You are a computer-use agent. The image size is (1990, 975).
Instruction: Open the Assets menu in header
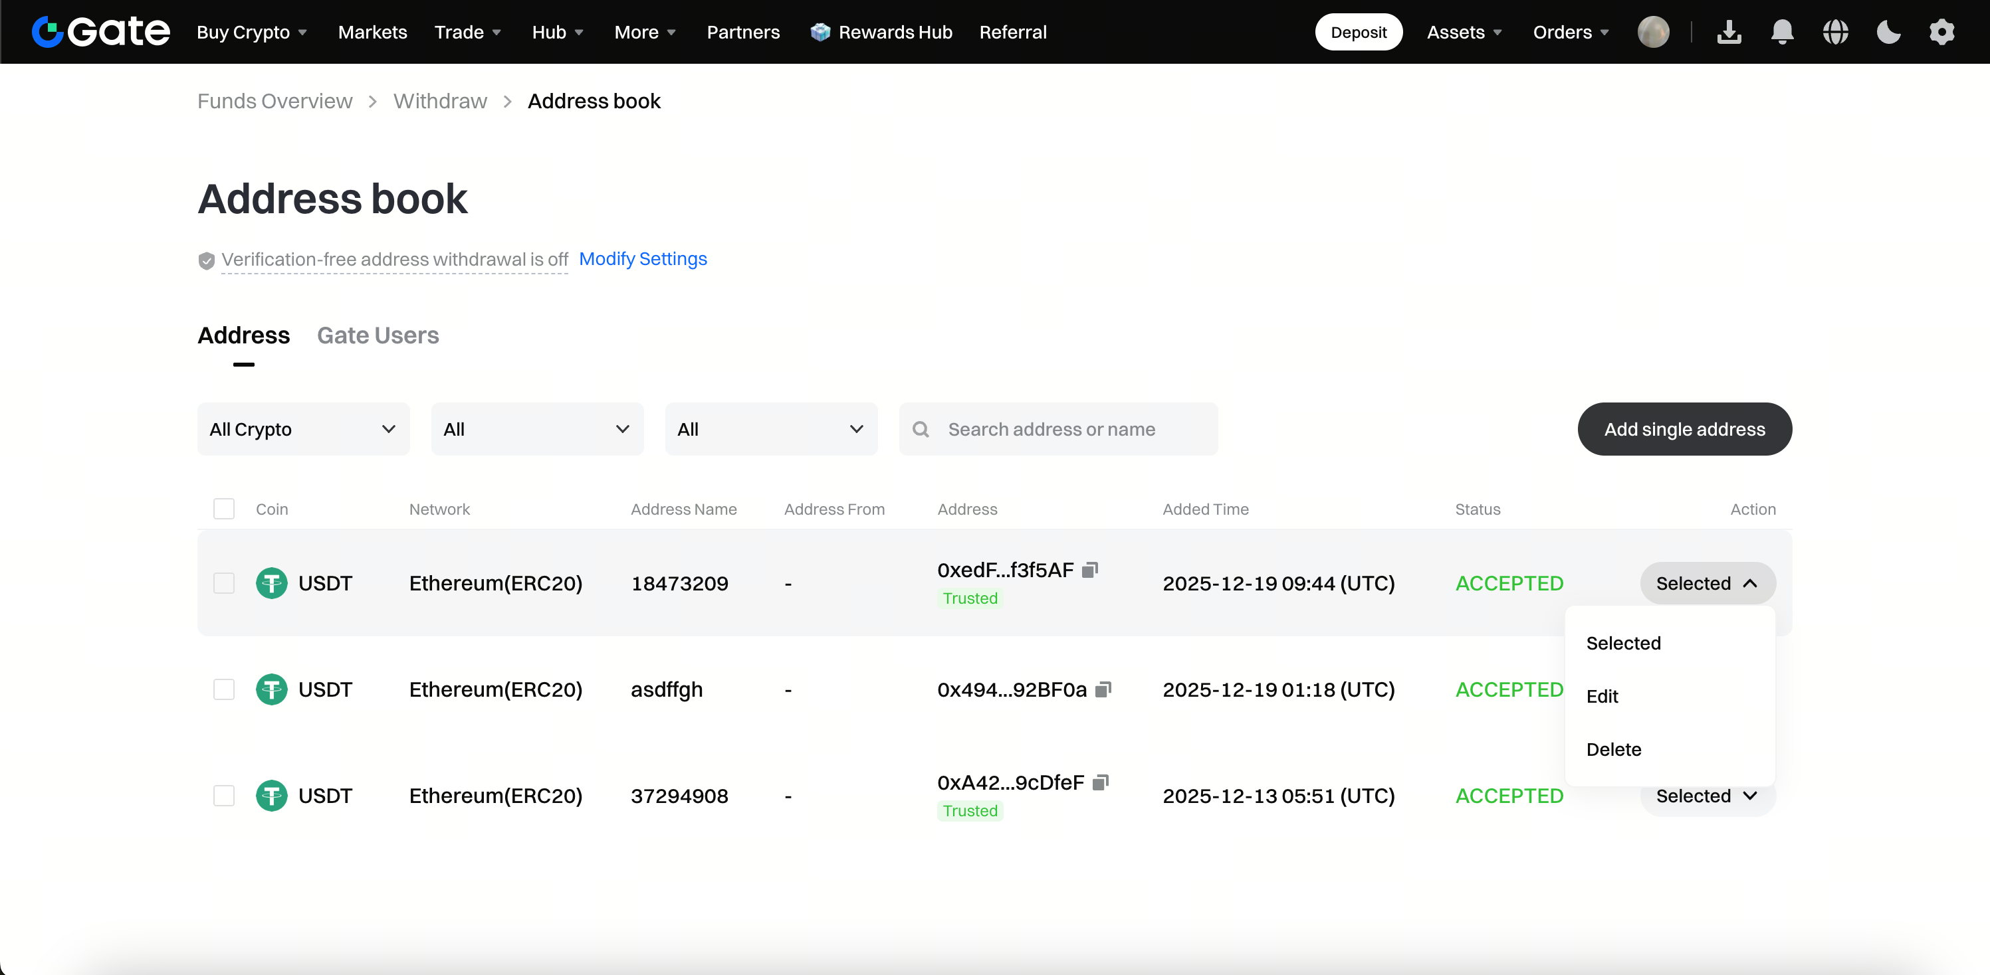1464,32
